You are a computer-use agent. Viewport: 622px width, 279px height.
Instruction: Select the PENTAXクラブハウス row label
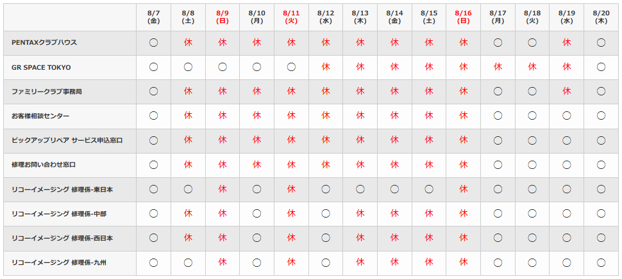click(44, 42)
